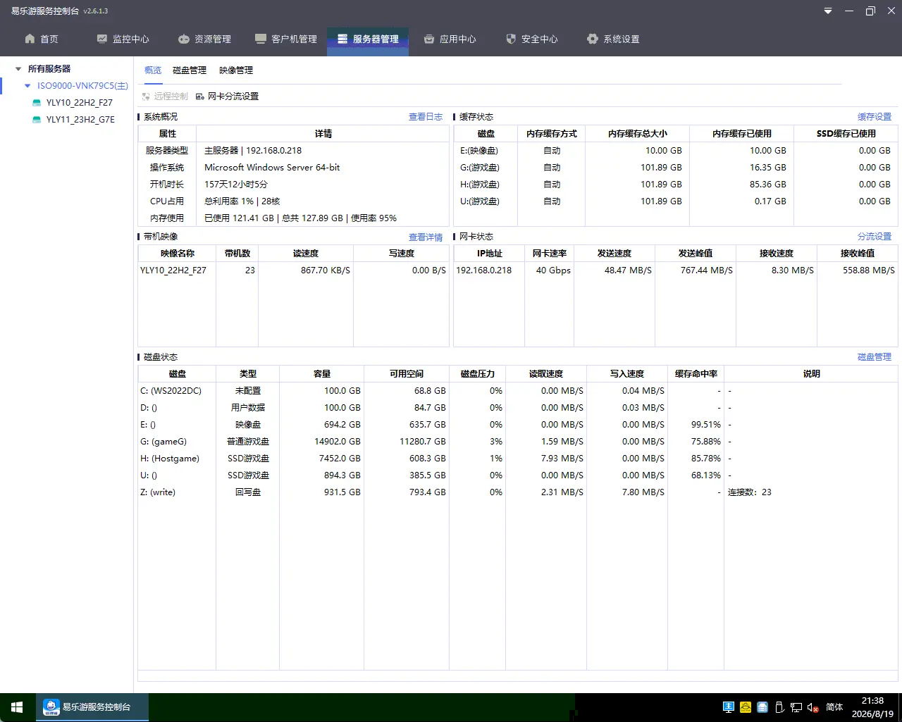The height and width of the screenshot is (722, 902).
Task: Click the 157天12小时5分 uptime value
Action: (236, 185)
